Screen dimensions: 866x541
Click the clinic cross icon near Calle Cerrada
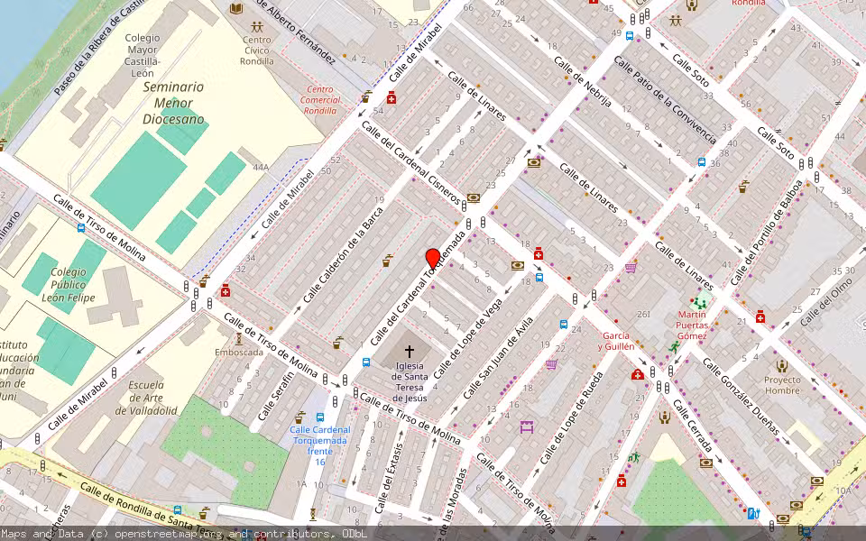click(637, 372)
